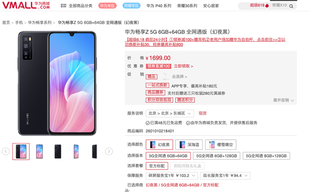Expand promotions with 展开促销
The height and width of the screenshot is (192, 310).
(284, 100)
